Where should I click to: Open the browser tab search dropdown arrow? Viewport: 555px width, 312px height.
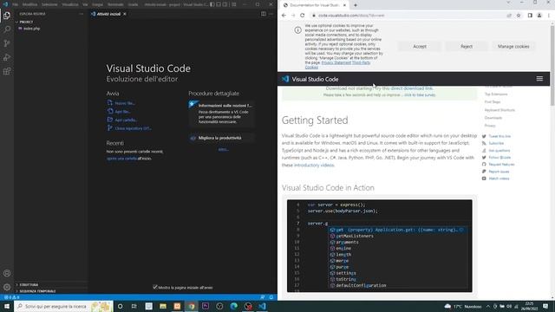509,3
